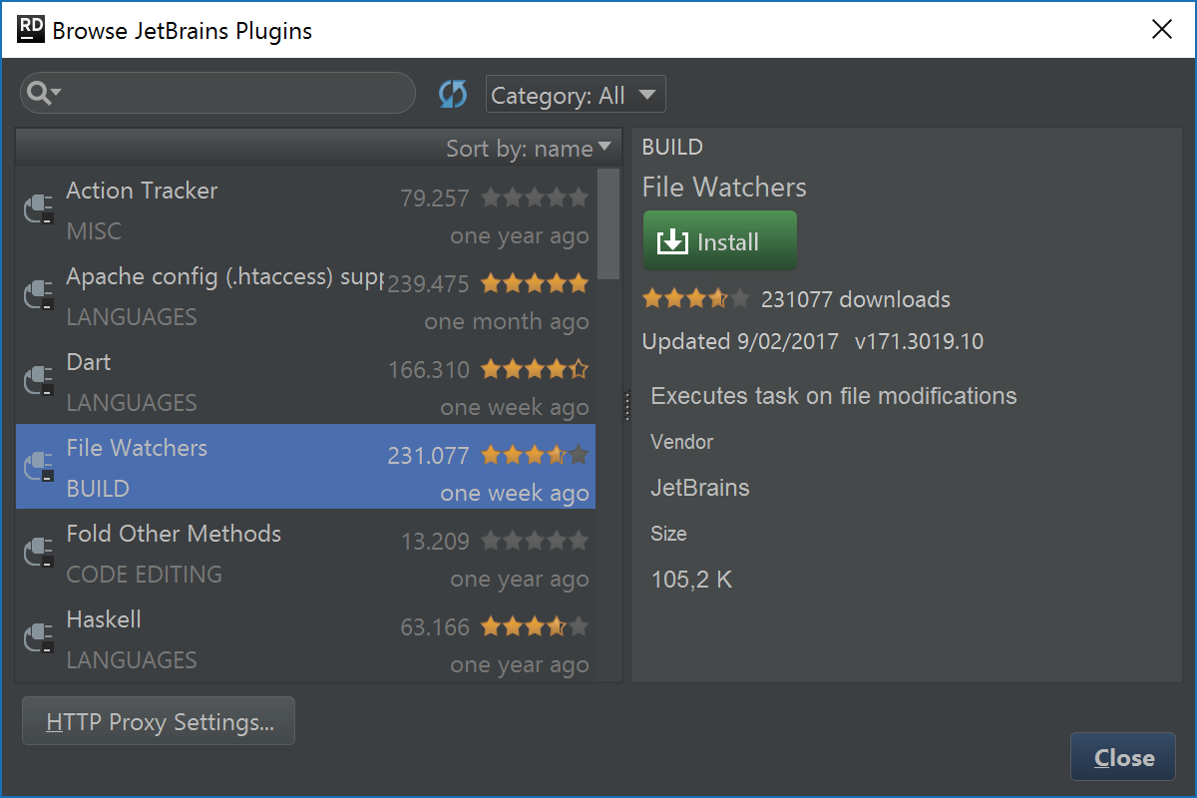Select the Fold Other Methods plugin

[305, 553]
